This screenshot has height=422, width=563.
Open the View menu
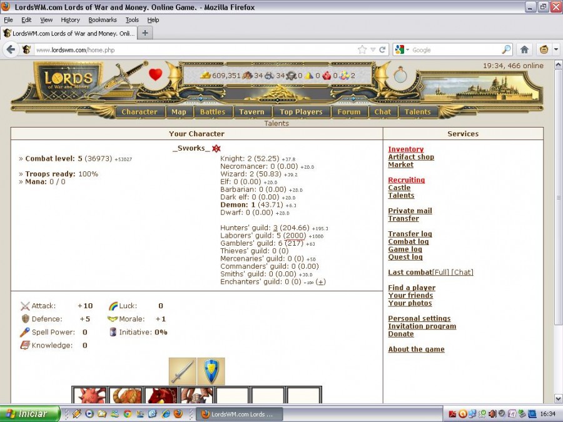click(46, 20)
